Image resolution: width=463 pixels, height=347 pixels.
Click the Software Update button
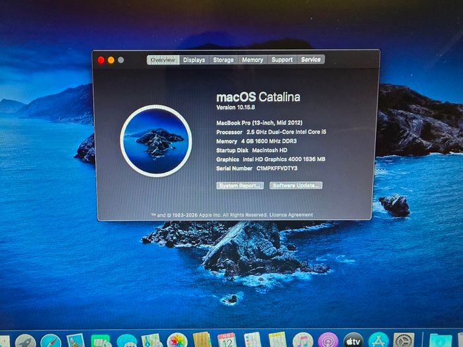point(296,185)
